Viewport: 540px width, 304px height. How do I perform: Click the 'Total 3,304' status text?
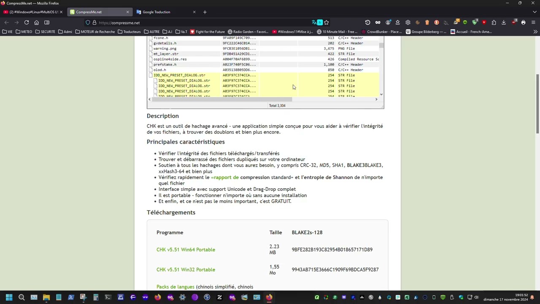coord(277,106)
